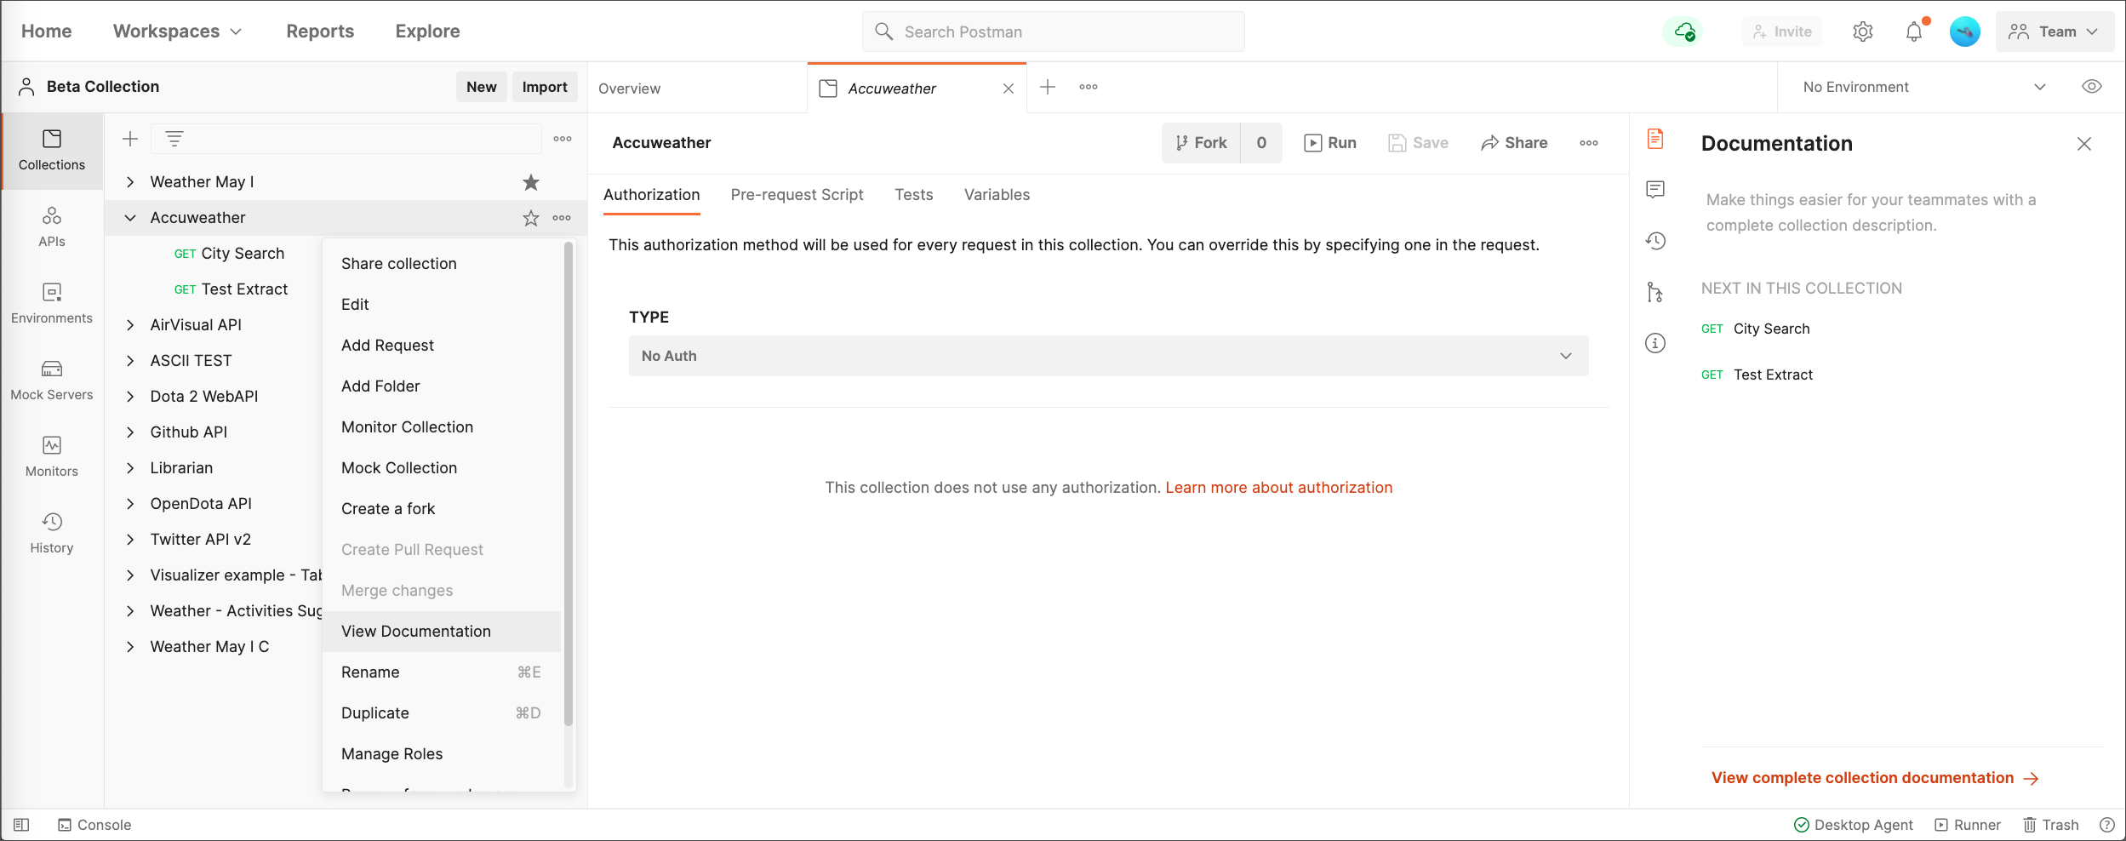
Task: Open the notifications bell
Action: (x=1914, y=31)
